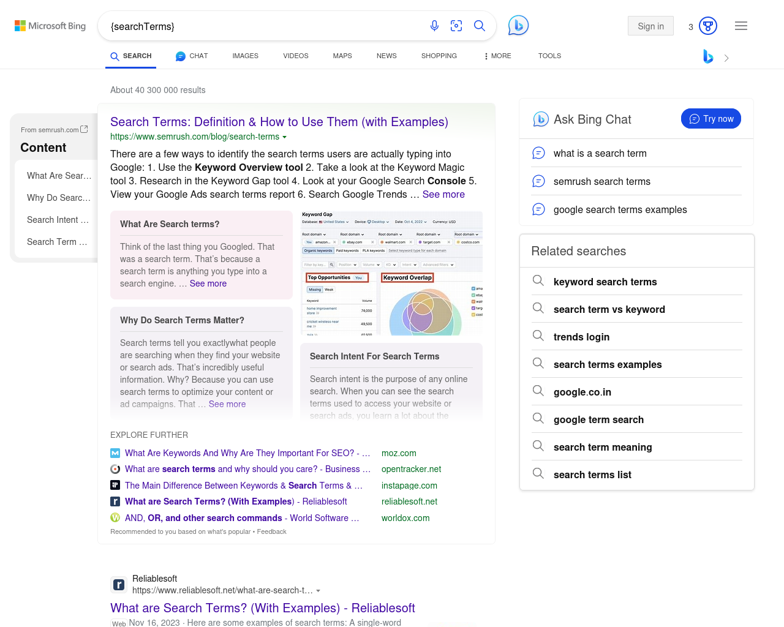Image resolution: width=784 pixels, height=627 pixels.
Task: Switch to the IMAGES tab
Action: (245, 56)
